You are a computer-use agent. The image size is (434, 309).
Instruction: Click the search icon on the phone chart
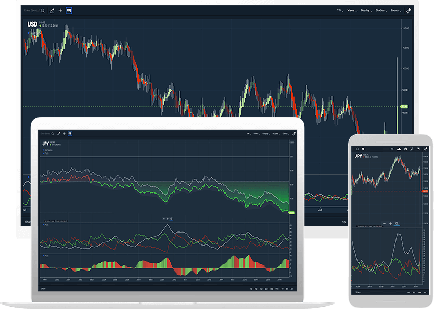point(358,149)
